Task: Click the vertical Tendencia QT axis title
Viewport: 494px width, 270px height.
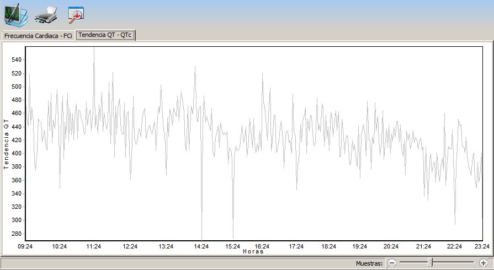Action: coord(6,143)
